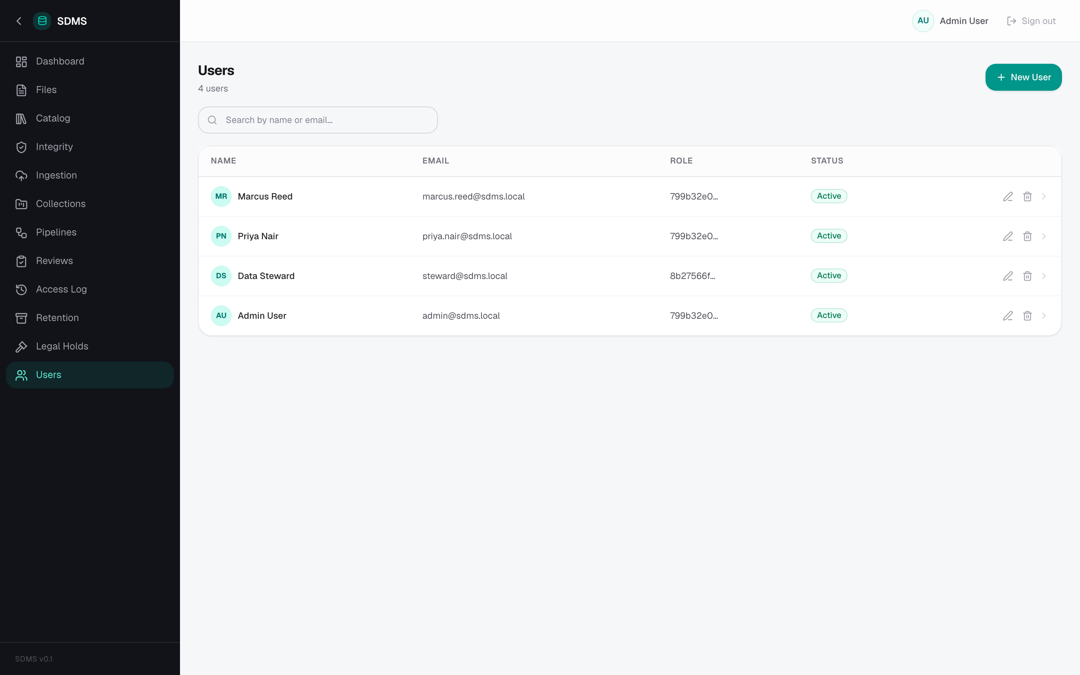This screenshot has width=1080, height=675.
Task: Click the Integrity shield icon
Action: tap(21, 147)
